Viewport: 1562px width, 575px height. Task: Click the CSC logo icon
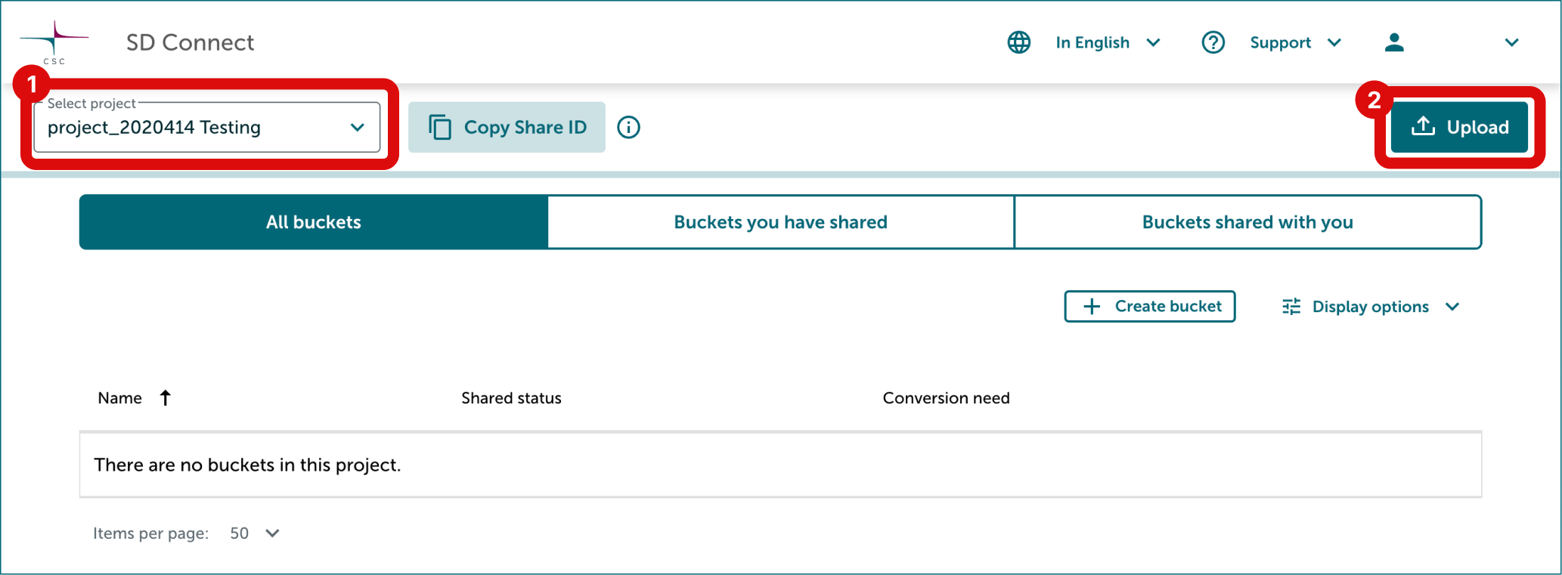(54, 43)
